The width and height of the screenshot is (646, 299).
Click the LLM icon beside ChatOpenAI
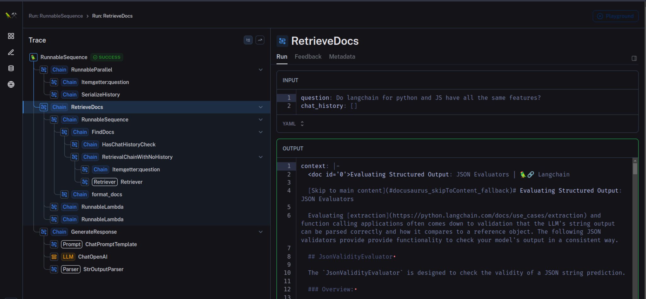coord(54,257)
